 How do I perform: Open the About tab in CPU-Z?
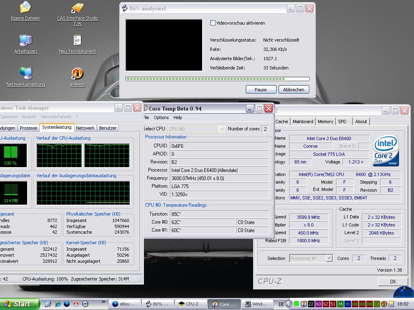[361, 121]
